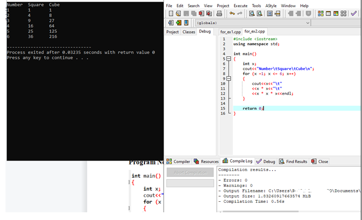Click the '#include <iostream>' code line
The image size is (362, 220).
255,39
